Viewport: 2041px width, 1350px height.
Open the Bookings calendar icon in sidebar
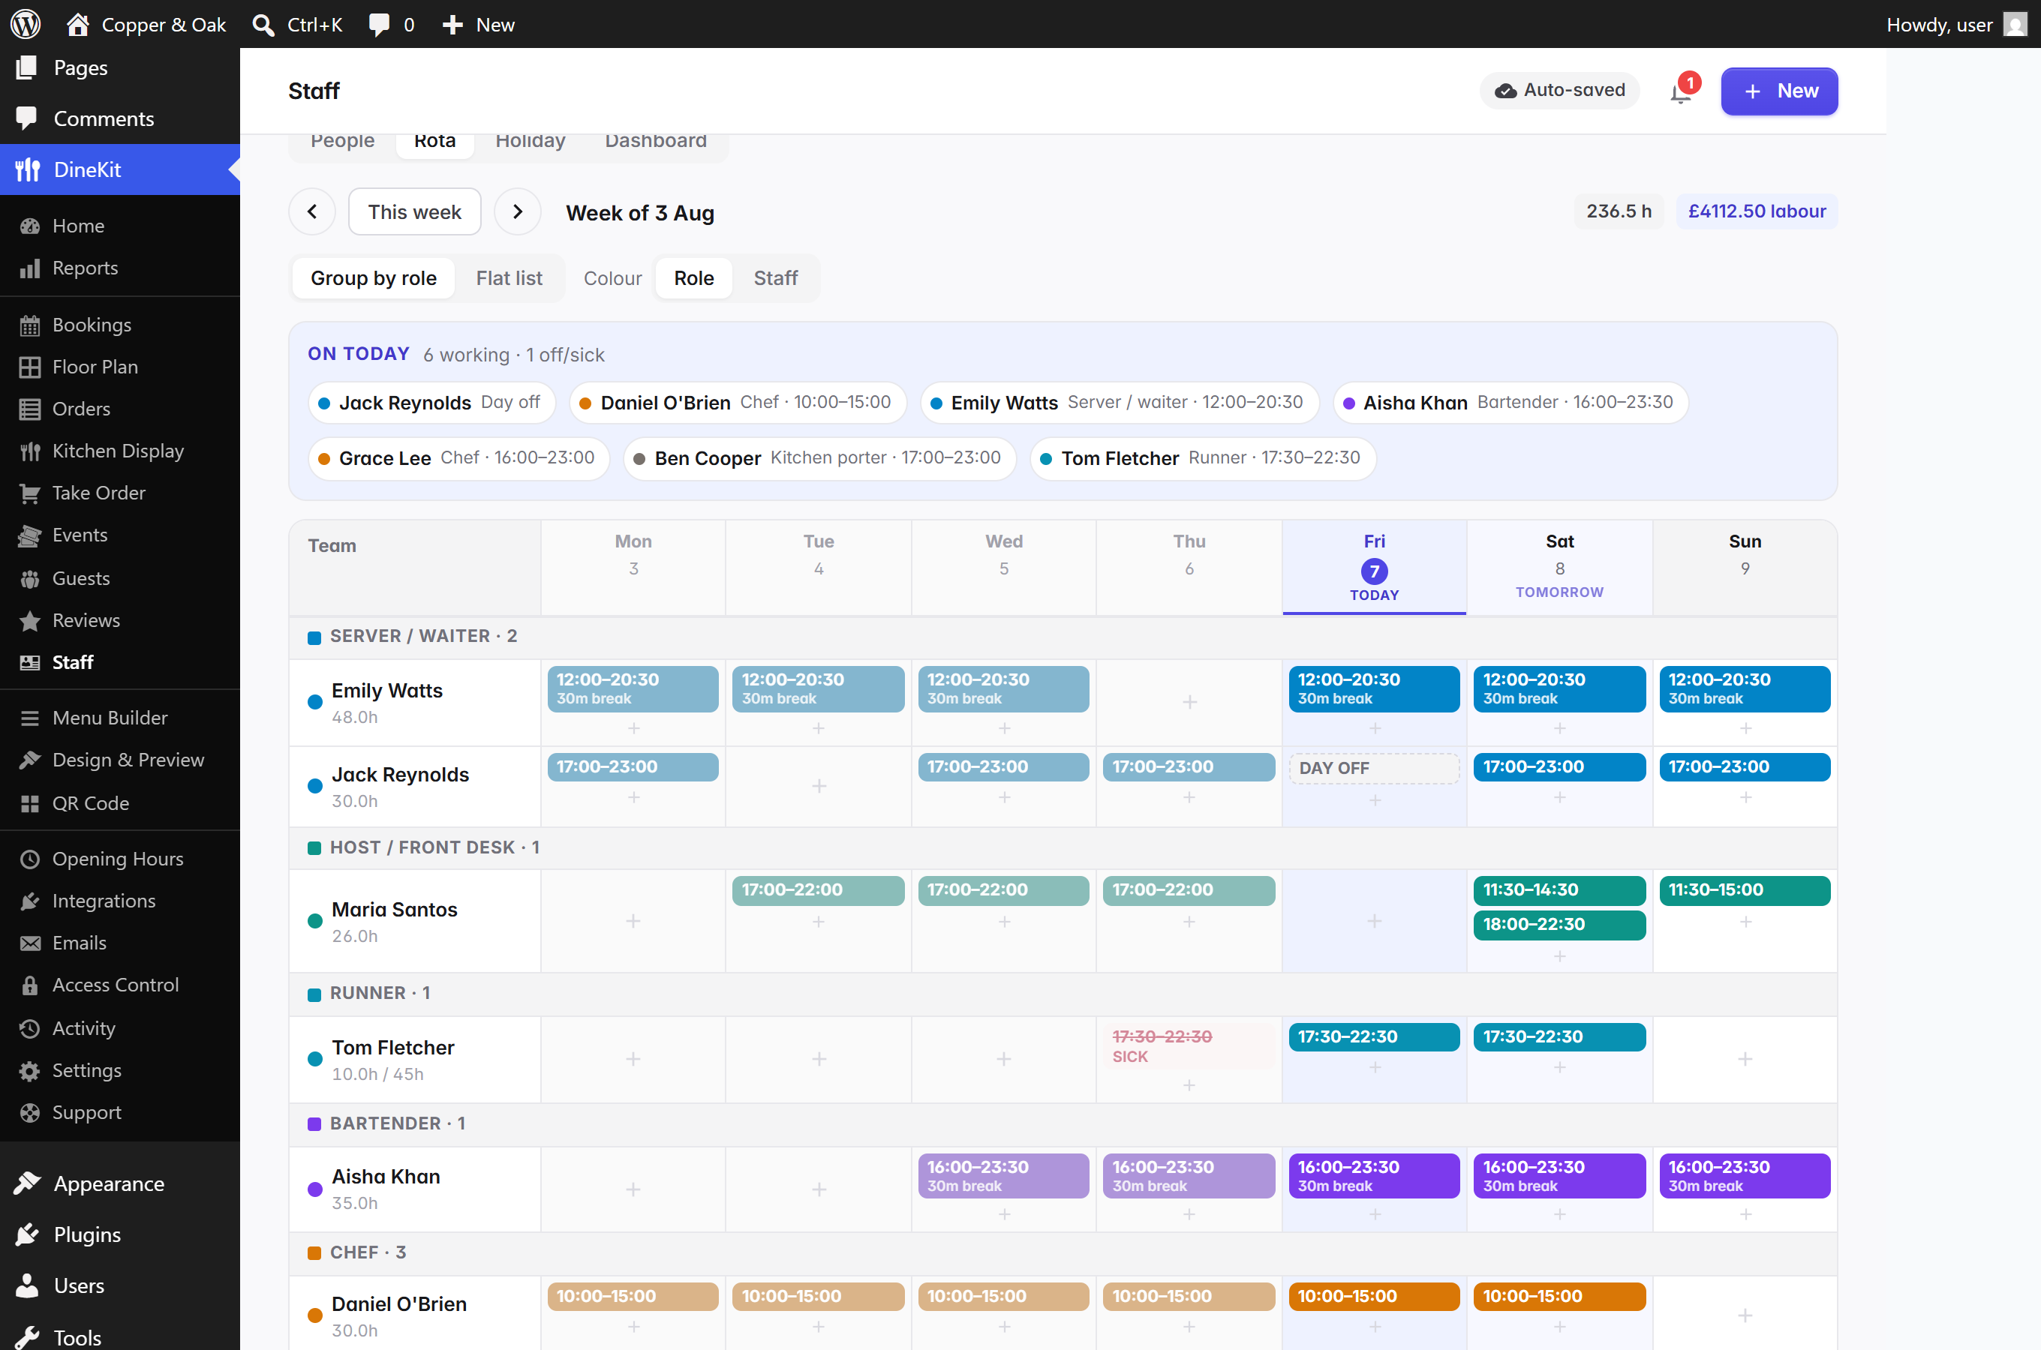pyautogui.click(x=30, y=325)
